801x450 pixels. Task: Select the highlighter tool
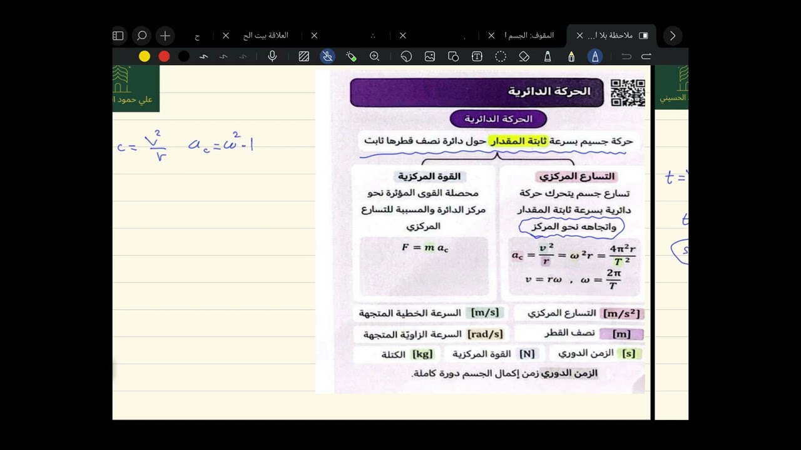pyautogui.click(x=548, y=56)
